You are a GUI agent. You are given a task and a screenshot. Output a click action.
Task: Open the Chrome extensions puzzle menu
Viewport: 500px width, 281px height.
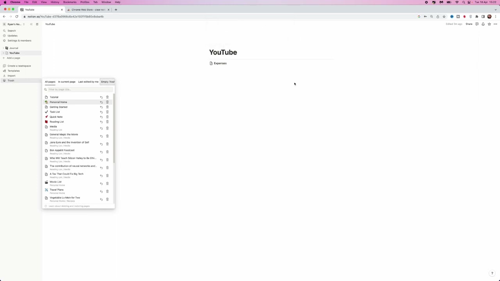click(x=477, y=16)
